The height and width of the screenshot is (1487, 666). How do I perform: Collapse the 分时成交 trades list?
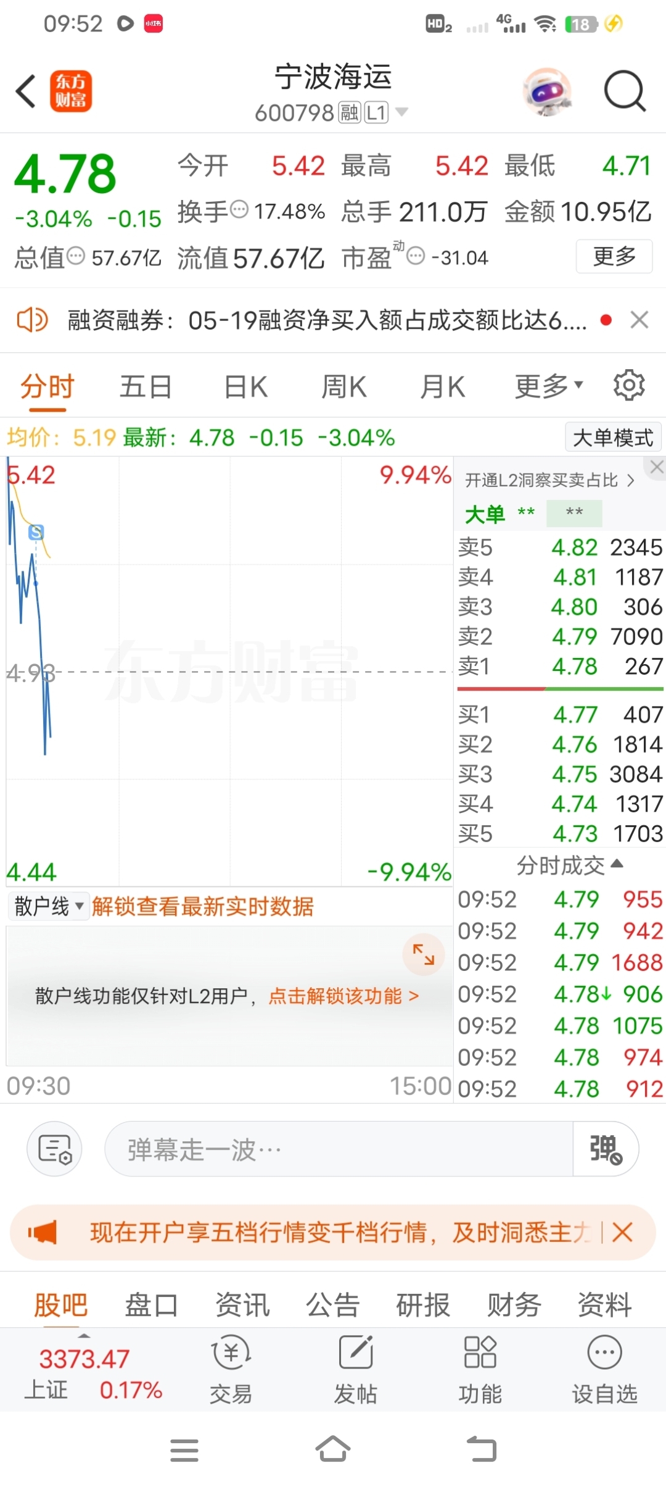pyautogui.click(x=570, y=865)
